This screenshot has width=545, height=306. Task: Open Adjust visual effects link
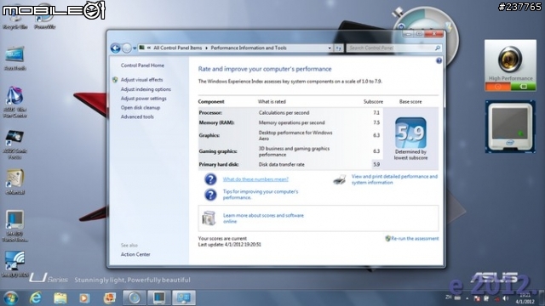(x=141, y=80)
